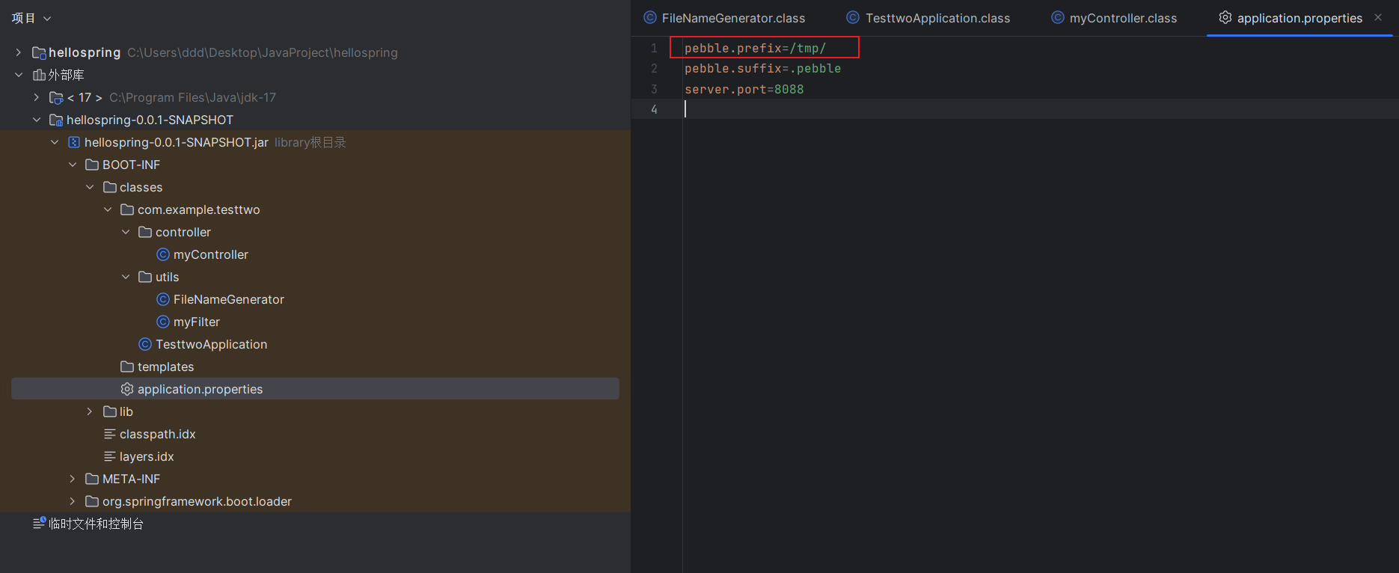Expand the org.springframework.boot.loader folder
1399x573 pixels.
coord(73,501)
